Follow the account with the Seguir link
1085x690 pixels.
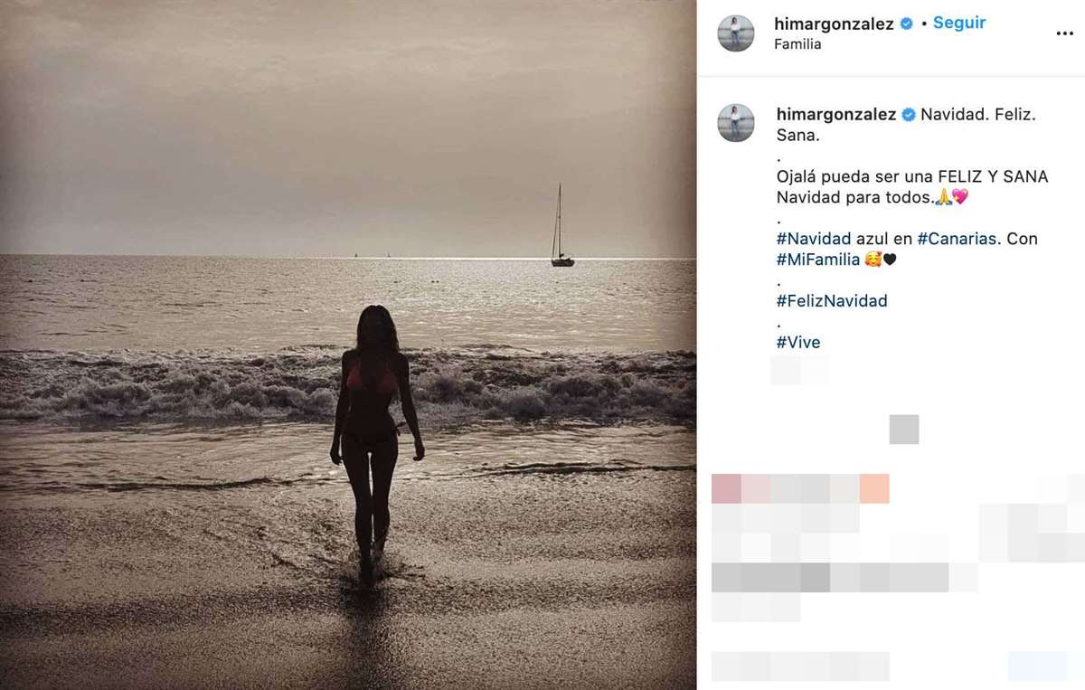959,23
